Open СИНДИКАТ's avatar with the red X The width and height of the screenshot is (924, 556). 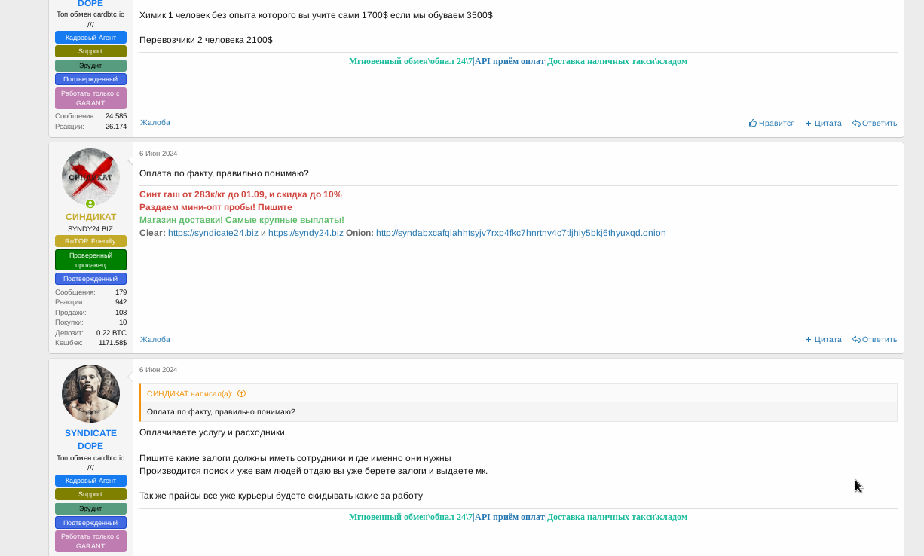point(90,177)
